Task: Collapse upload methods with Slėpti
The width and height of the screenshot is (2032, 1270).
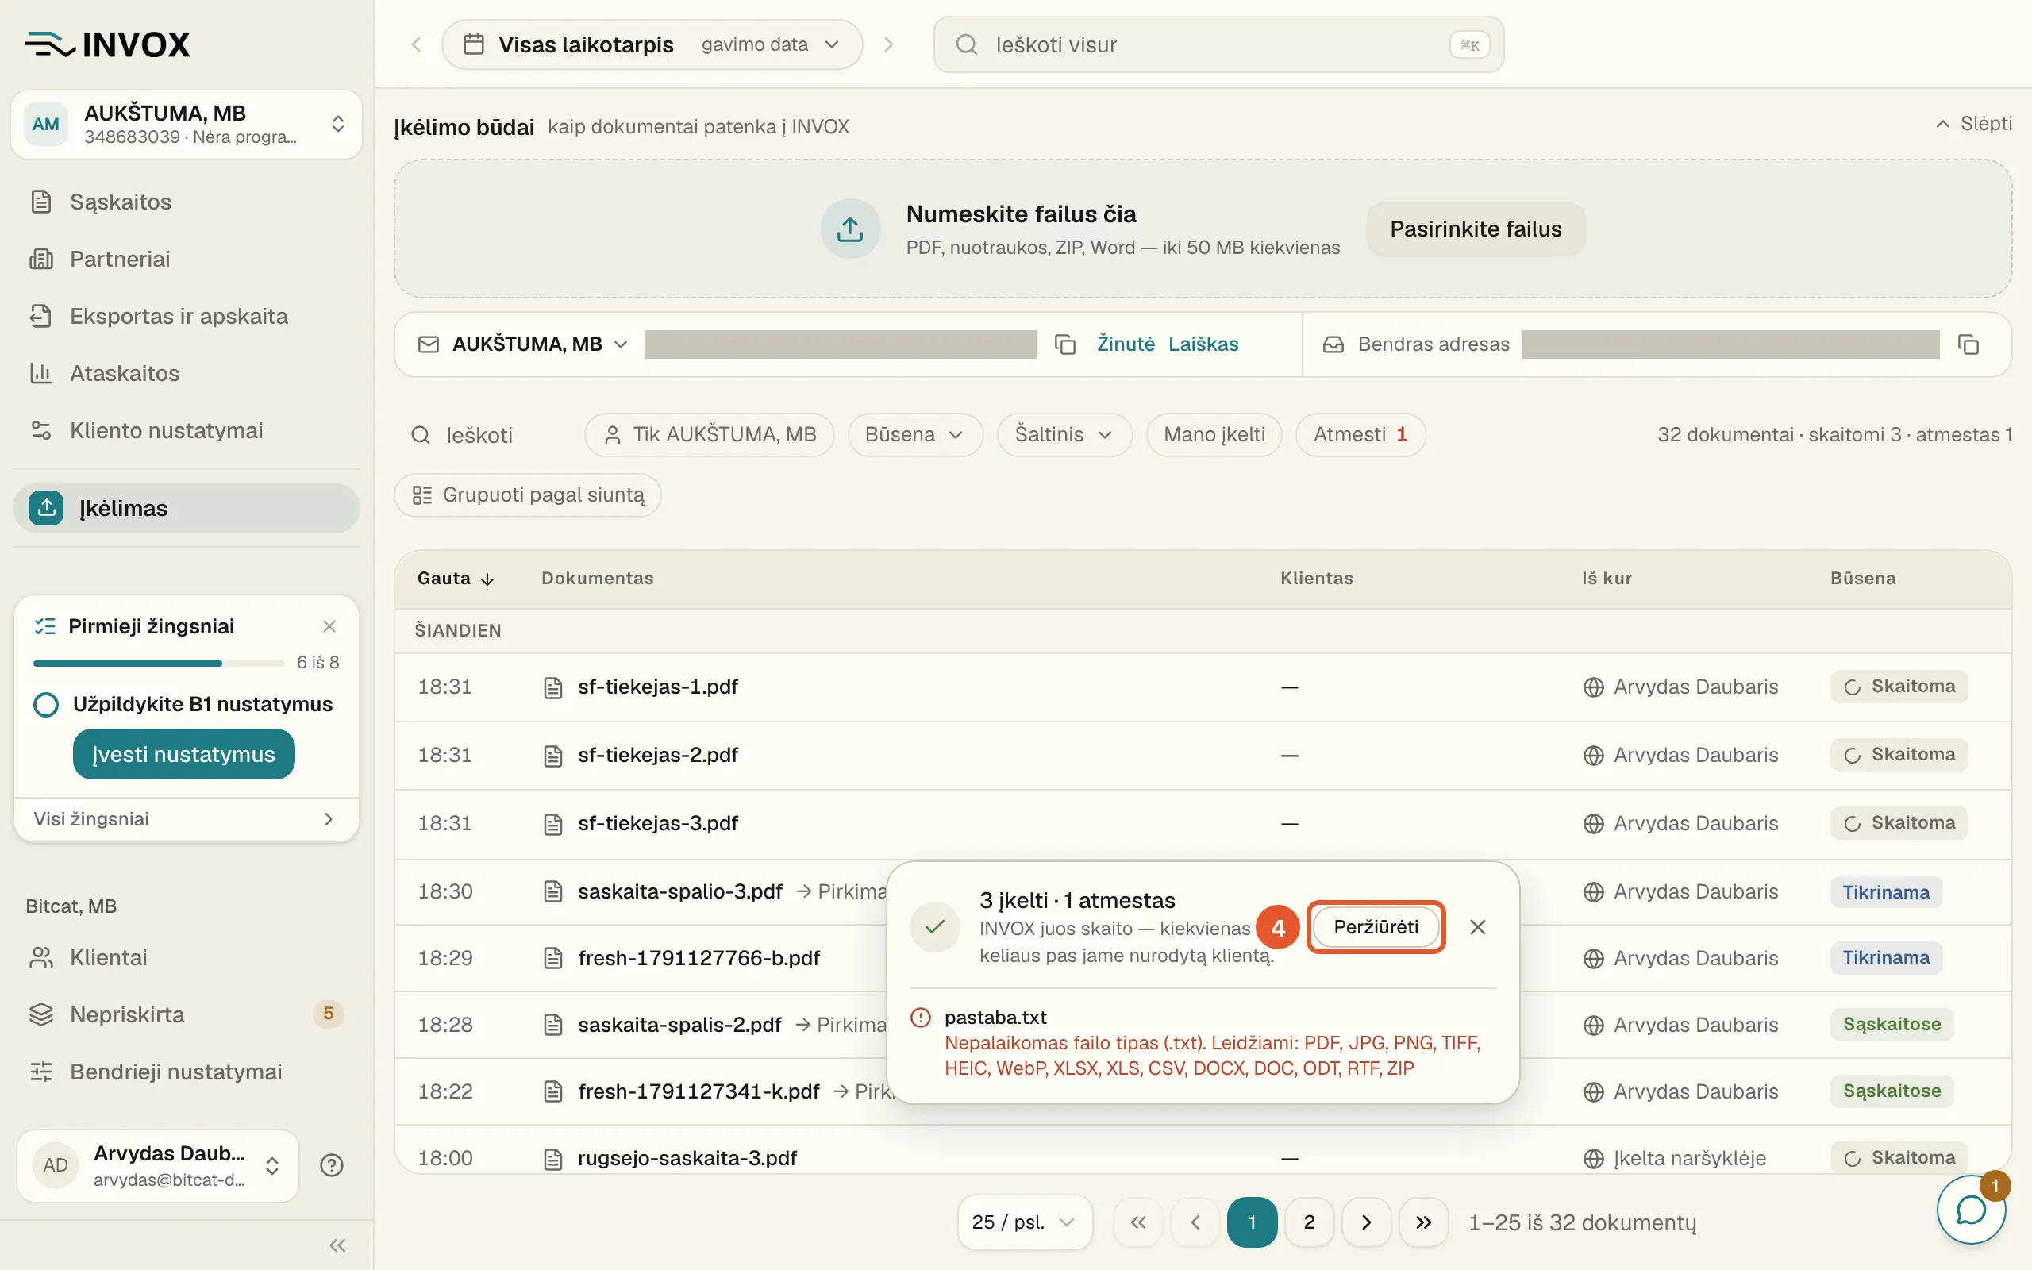Action: (x=1973, y=124)
